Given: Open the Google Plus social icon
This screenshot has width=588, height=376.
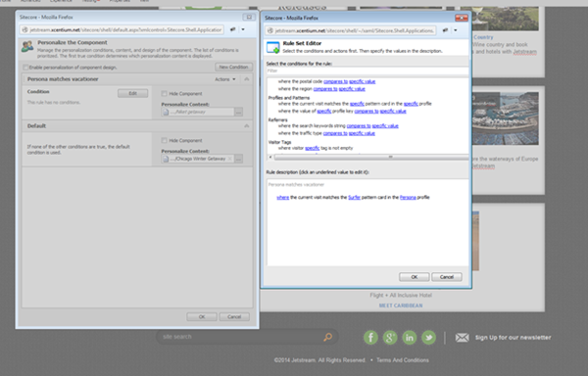Looking at the screenshot, I should pyautogui.click(x=390, y=338).
